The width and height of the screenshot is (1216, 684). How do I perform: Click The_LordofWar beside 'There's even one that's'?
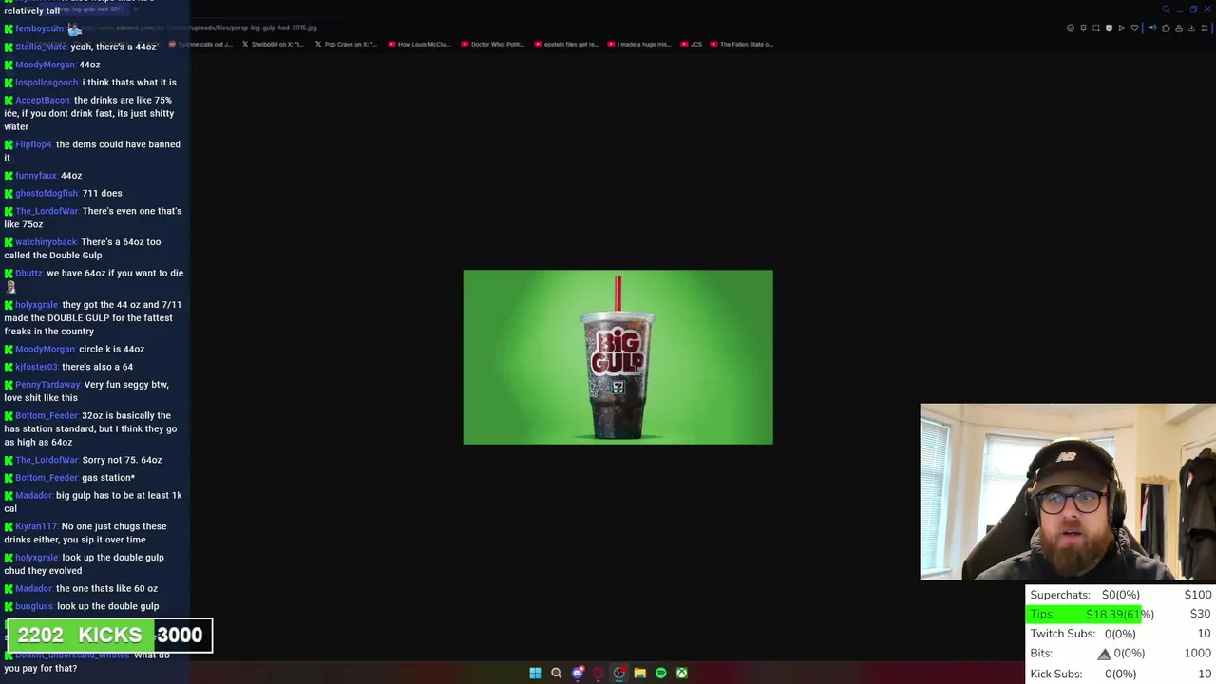click(x=47, y=211)
